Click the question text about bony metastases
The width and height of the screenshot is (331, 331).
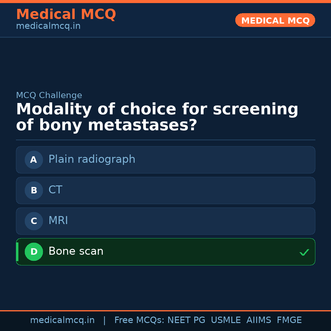click(157, 116)
